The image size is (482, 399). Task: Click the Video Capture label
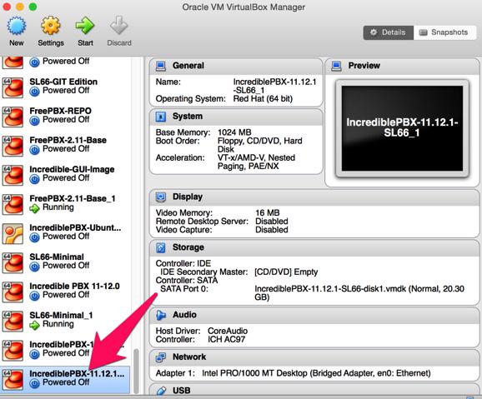183,230
